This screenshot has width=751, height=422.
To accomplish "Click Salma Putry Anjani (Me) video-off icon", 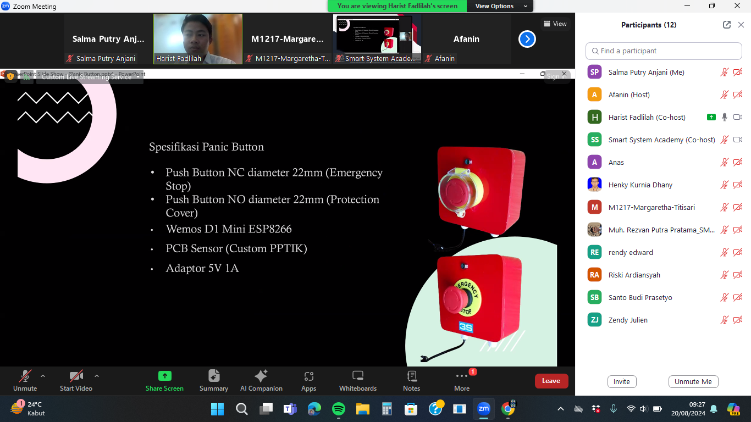I will pyautogui.click(x=738, y=72).
